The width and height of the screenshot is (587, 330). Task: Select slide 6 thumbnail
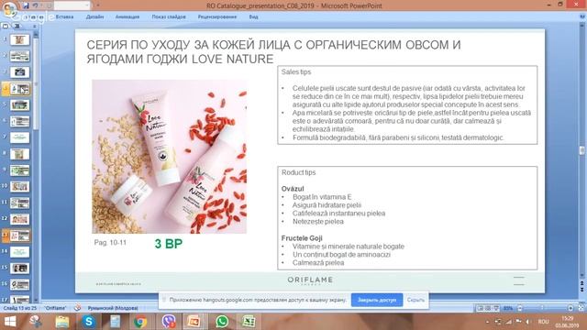19,121
